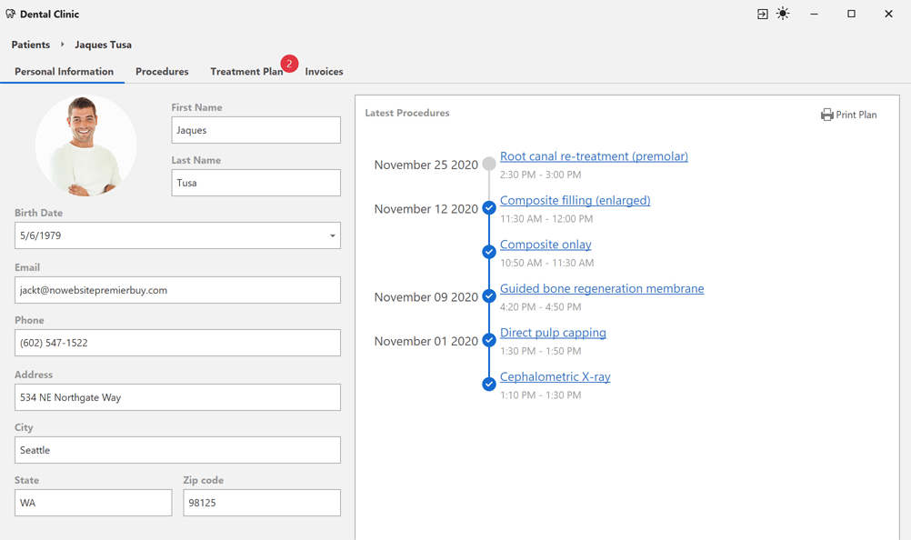Viewport: 911px width, 540px height.
Task: Toggle the light theme sun icon
Action: (x=783, y=14)
